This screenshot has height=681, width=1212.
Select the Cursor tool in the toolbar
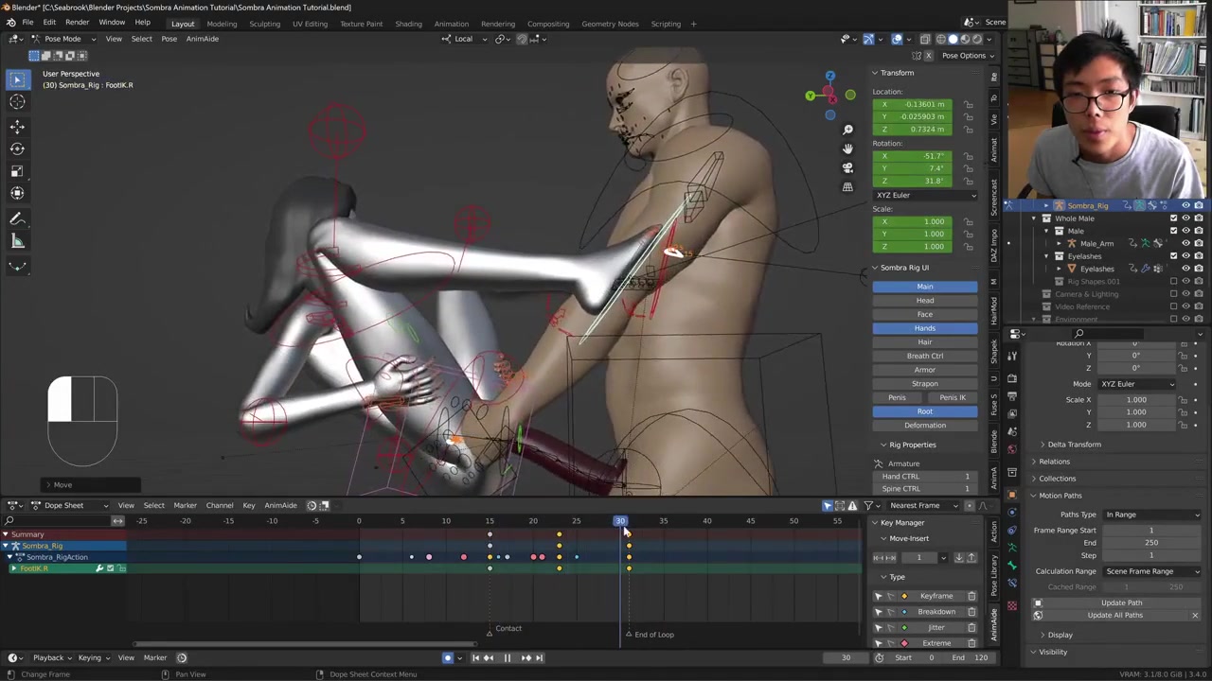pos(17,102)
